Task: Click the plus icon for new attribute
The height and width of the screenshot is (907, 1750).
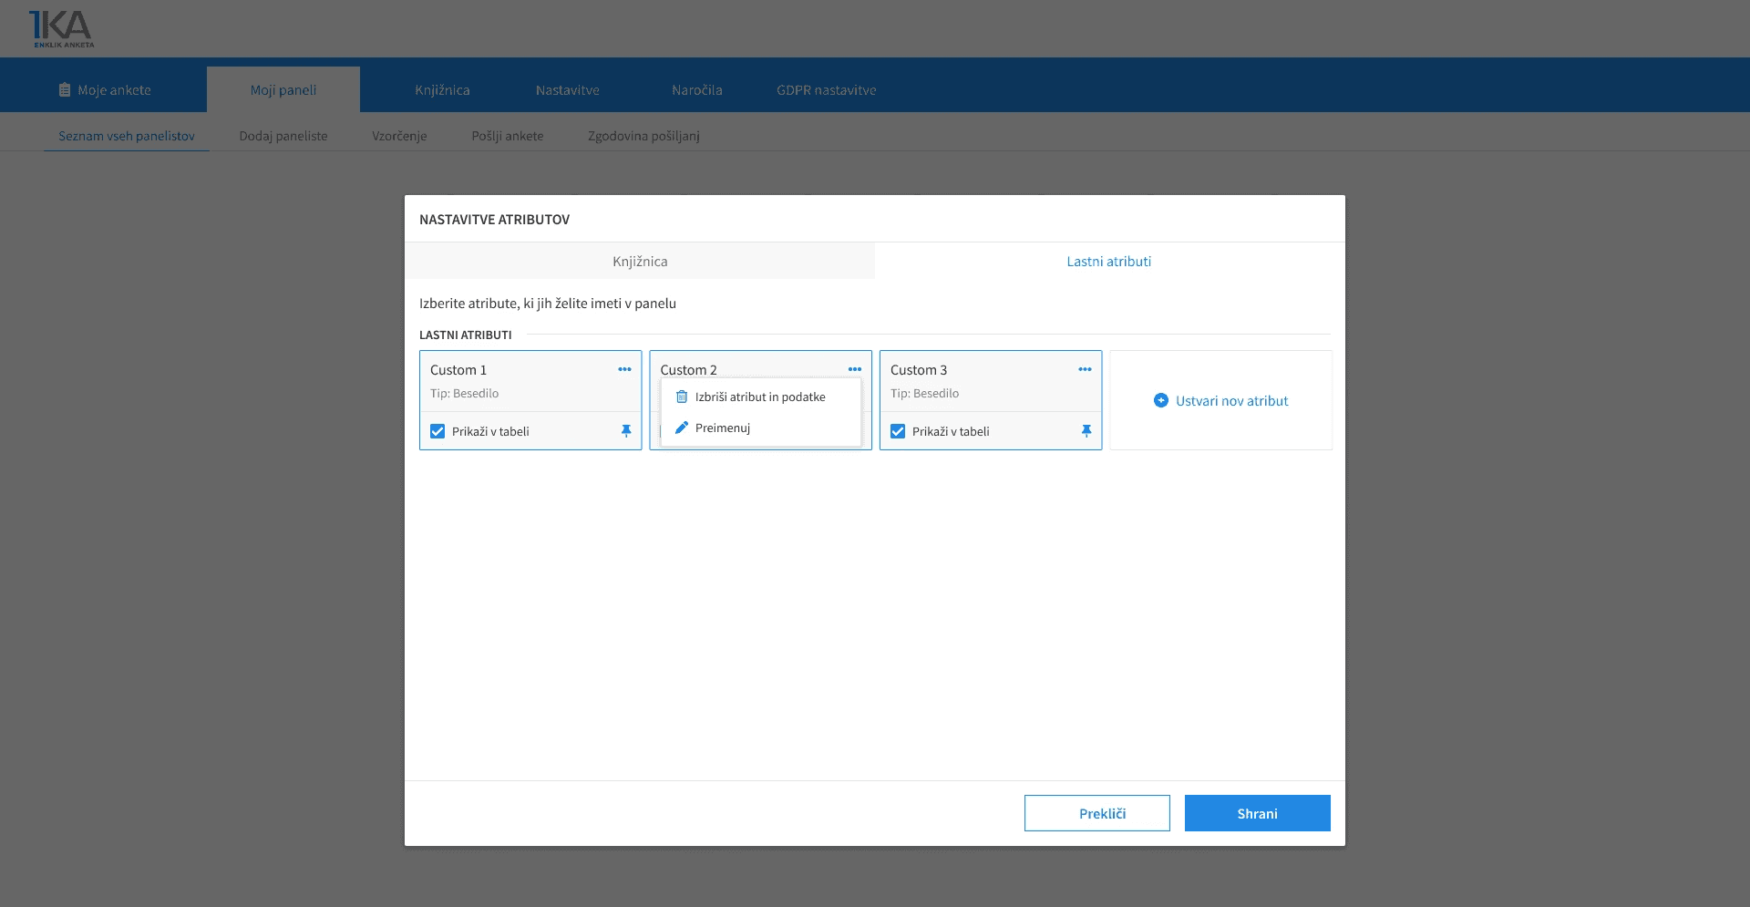Action: click(1161, 400)
